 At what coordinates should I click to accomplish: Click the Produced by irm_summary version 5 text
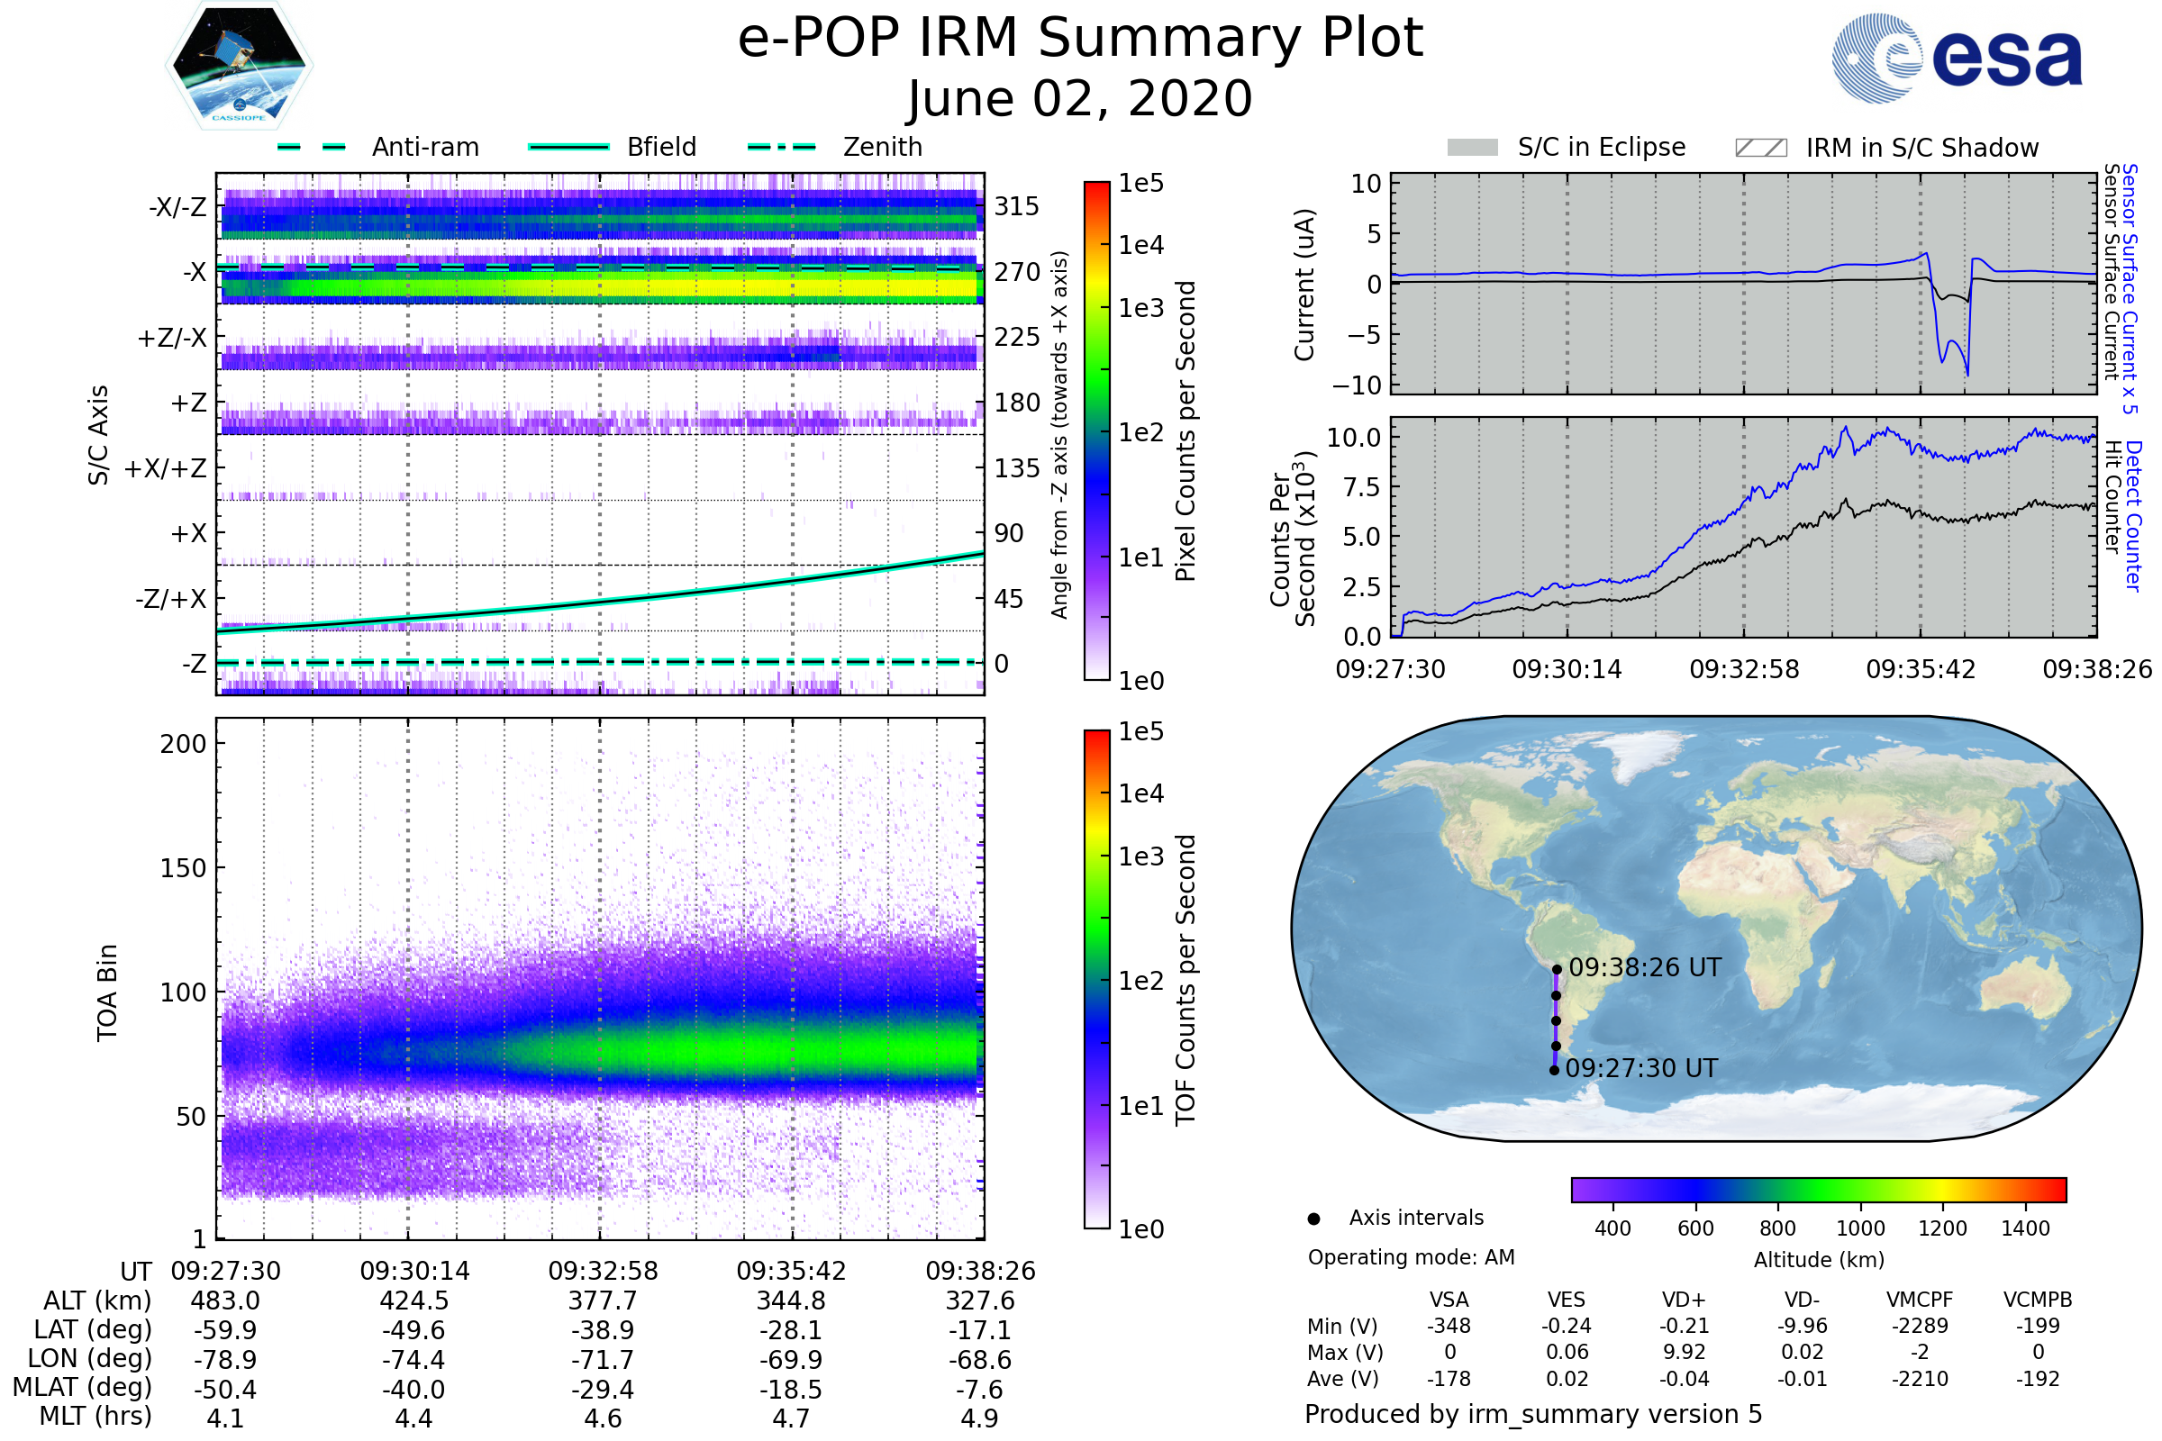1532,1413
